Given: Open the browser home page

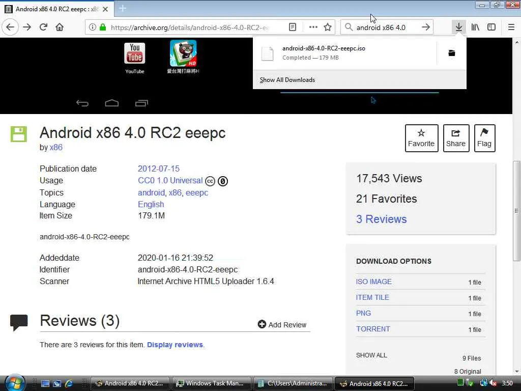Looking at the screenshot, I should point(60,27).
